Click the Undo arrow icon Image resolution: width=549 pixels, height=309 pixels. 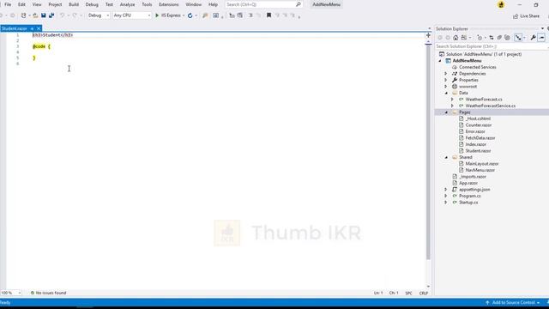point(62,15)
